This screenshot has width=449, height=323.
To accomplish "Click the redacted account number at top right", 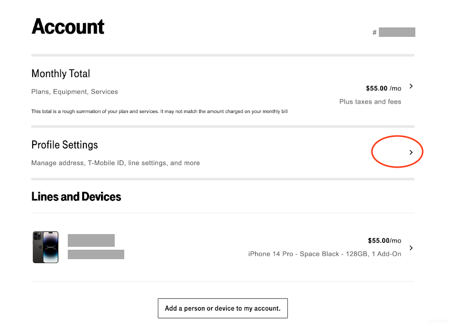I will [397, 33].
